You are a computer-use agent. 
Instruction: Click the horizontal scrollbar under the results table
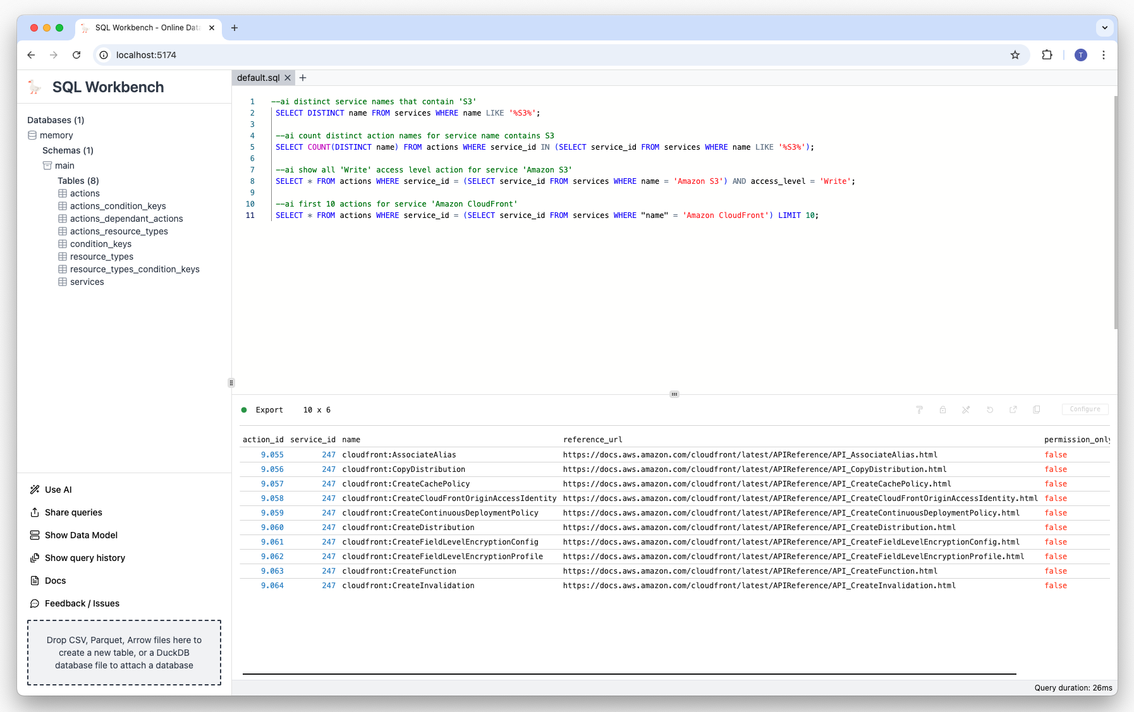[x=629, y=674]
